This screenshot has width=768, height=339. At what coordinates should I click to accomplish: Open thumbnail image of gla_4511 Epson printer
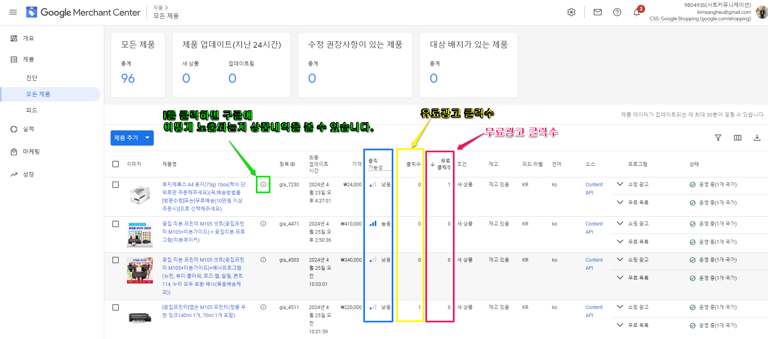click(x=140, y=318)
